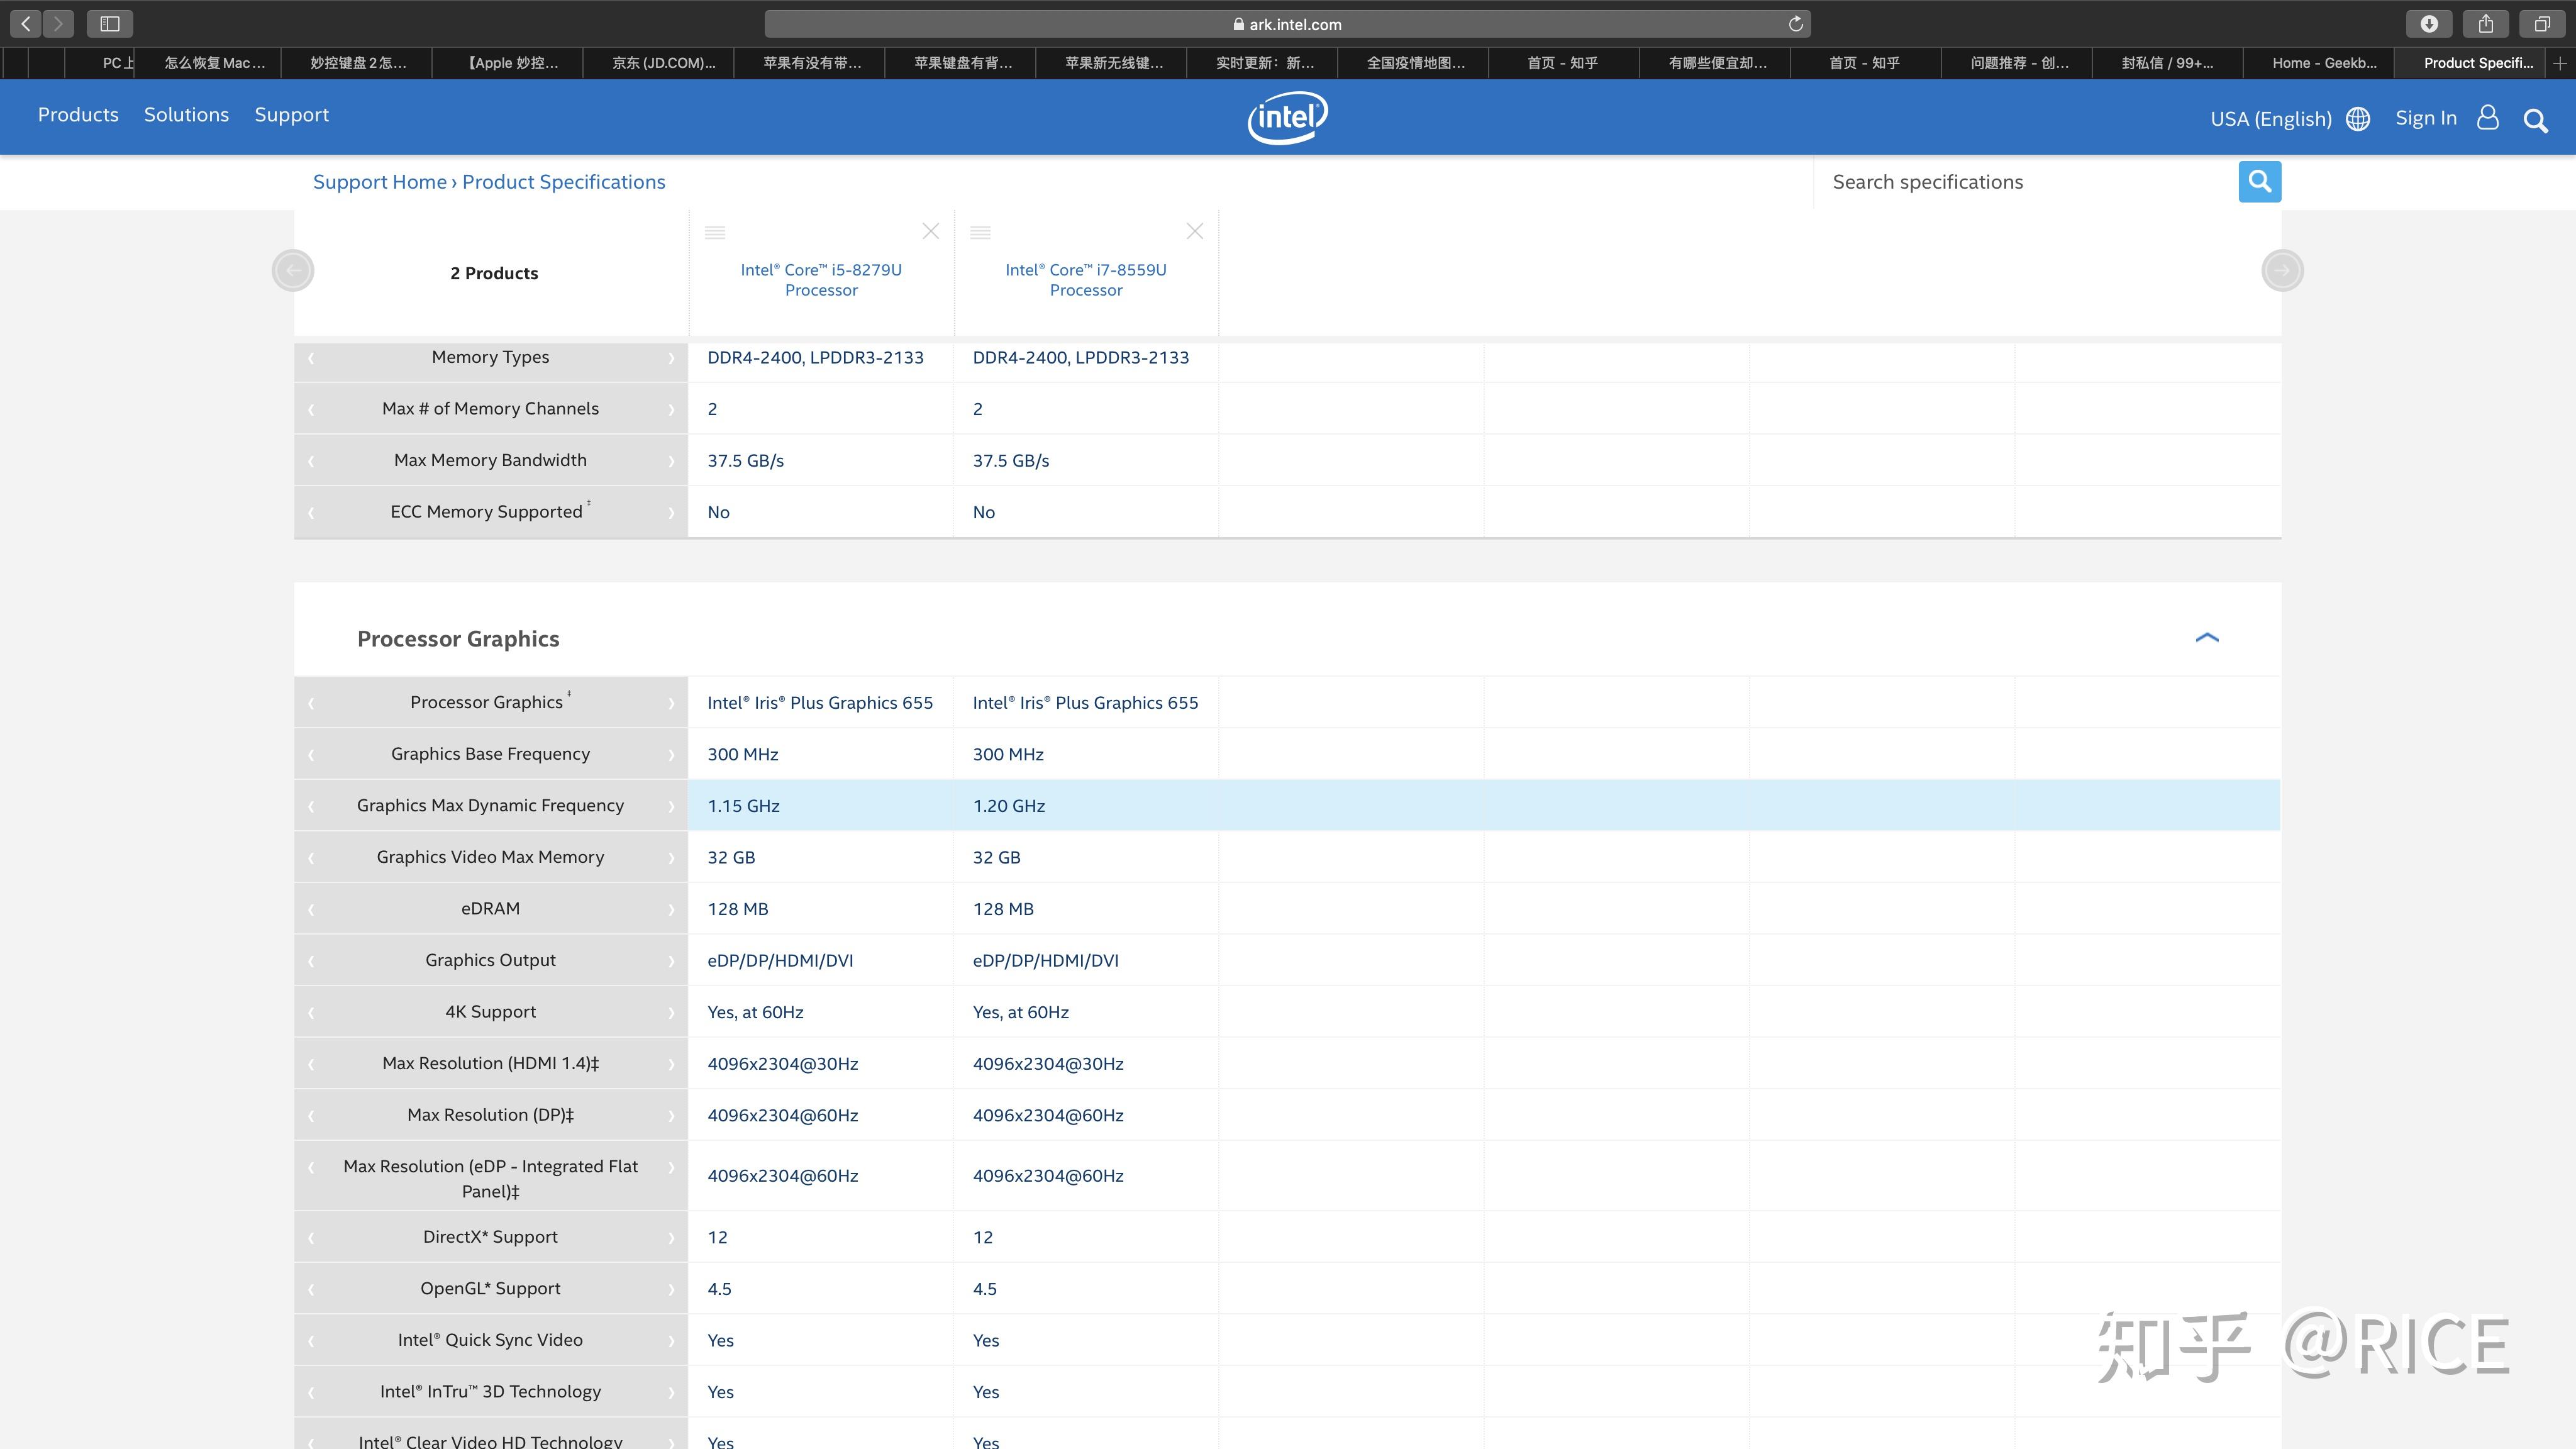Click the previous products carousel arrow
This screenshot has width=2576, height=1449.
point(293,270)
